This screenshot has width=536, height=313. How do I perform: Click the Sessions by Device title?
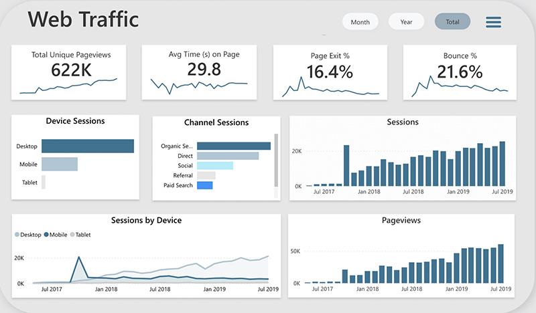(146, 220)
